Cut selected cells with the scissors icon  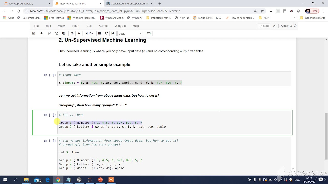(x=49, y=33)
